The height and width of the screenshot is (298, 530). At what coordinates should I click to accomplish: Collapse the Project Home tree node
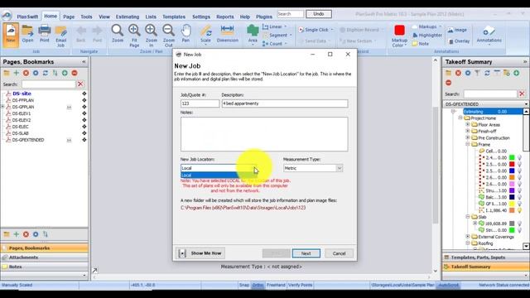460,118
